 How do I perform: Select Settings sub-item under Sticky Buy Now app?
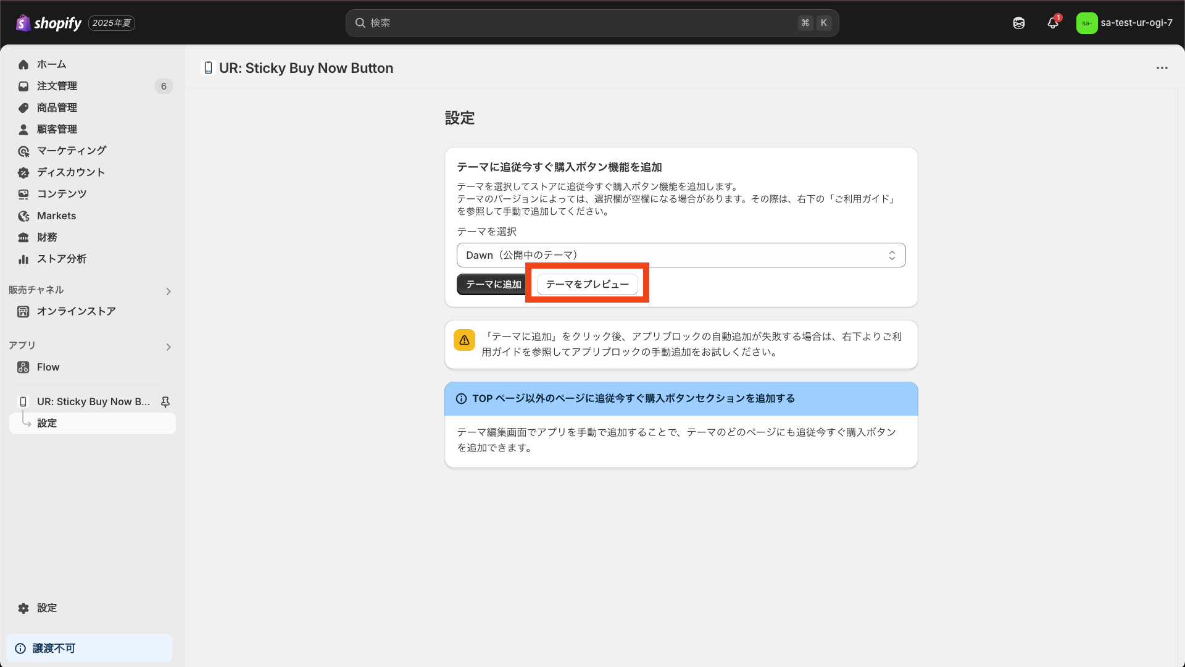[47, 424]
